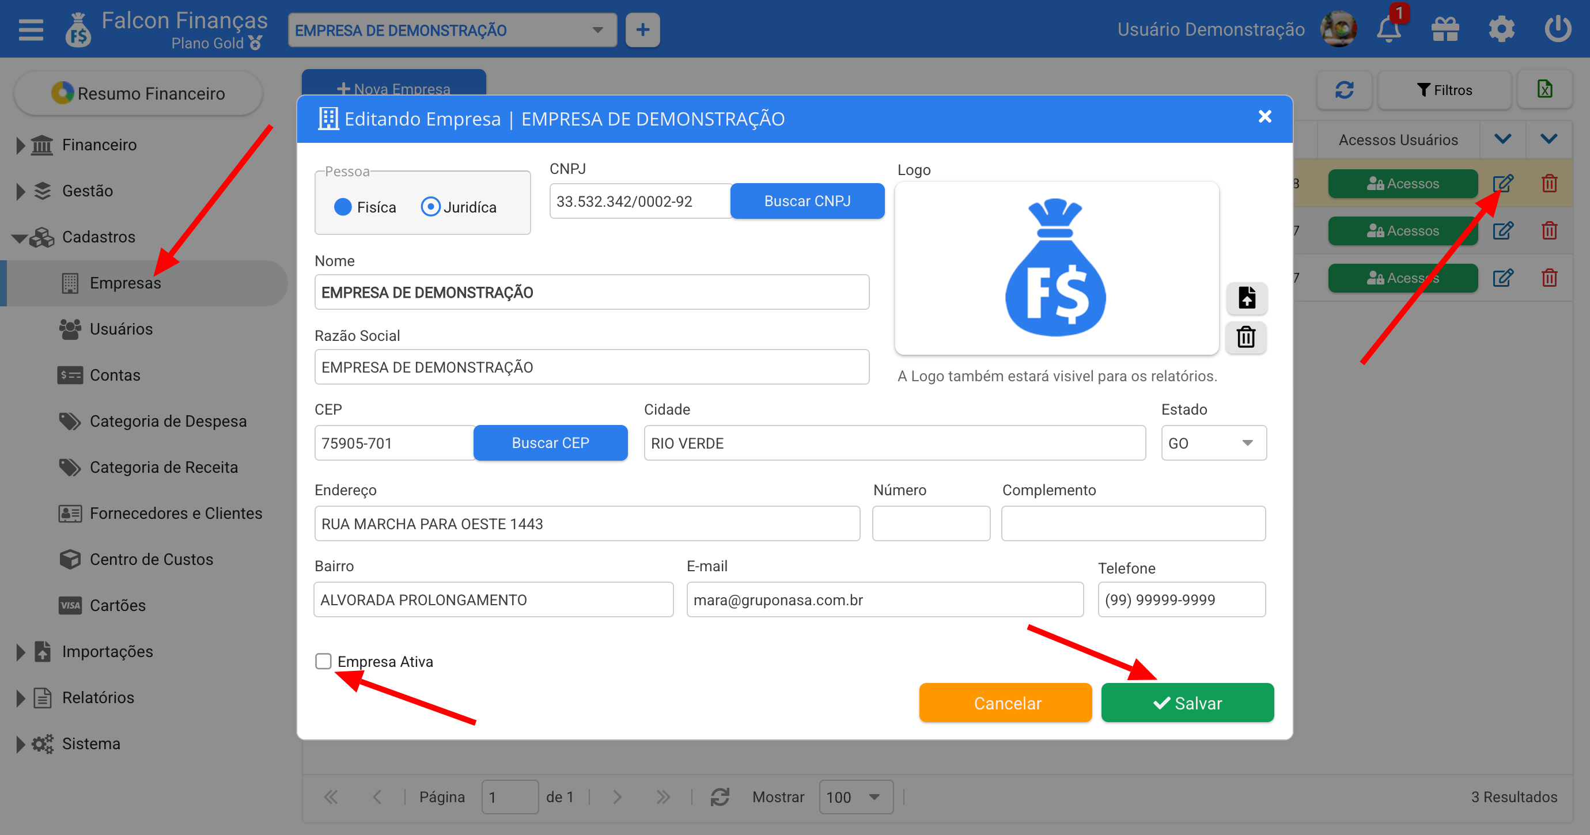Click the Excel export icon
The image size is (1590, 835).
point(1544,89)
